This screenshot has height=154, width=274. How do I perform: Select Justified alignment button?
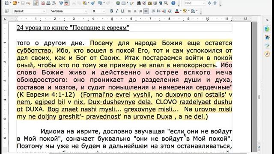tap(146, 11)
